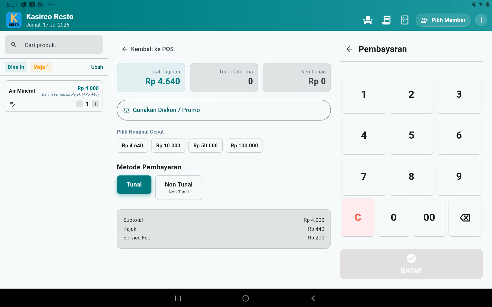This screenshot has width=492, height=307.
Task: Click the search magnifier icon
Action: click(x=14, y=45)
